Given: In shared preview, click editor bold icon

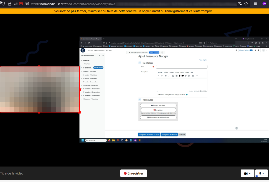Looking at the screenshot, I should coord(166,76).
